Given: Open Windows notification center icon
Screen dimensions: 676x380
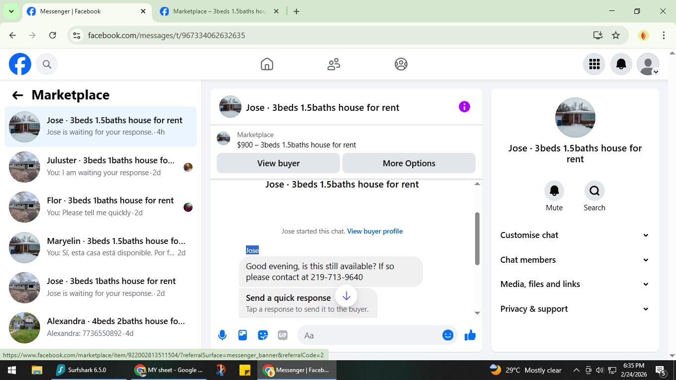Looking at the screenshot, I should [660, 370].
